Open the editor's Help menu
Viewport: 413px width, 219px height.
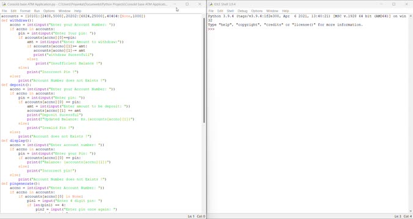[x=78, y=11]
